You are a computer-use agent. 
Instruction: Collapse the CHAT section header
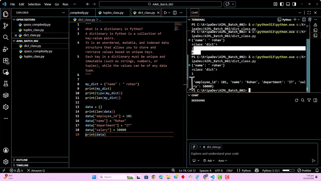(195, 95)
